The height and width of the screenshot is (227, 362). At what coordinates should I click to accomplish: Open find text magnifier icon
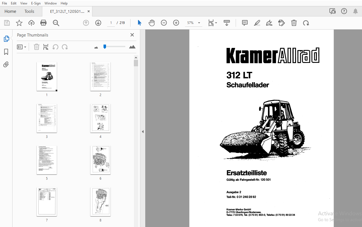tap(56, 23)
